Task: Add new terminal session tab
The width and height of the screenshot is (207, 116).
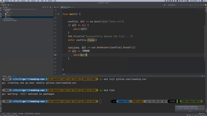Action: pos(14,76)
